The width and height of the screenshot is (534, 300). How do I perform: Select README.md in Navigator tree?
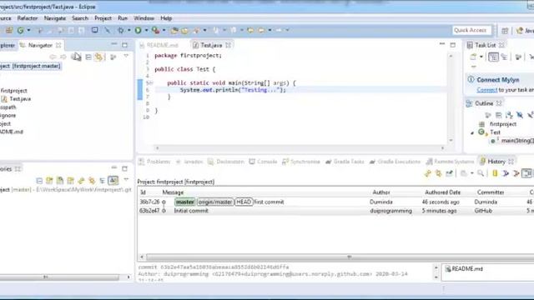[12, 132]
